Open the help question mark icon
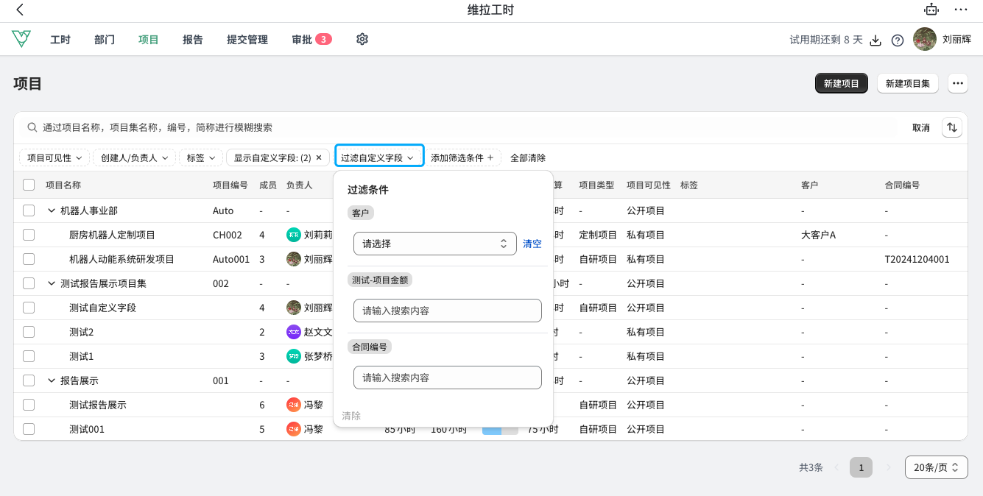The height and width of the screenshot is (496, 983). (x=897, y=40)
